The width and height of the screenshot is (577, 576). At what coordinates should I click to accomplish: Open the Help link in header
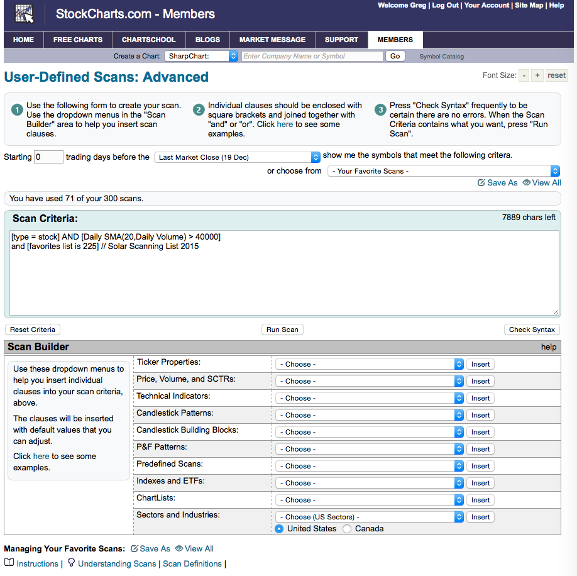click(x=556, y=5)
